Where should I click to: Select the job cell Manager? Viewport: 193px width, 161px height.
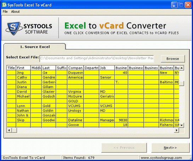107,120
